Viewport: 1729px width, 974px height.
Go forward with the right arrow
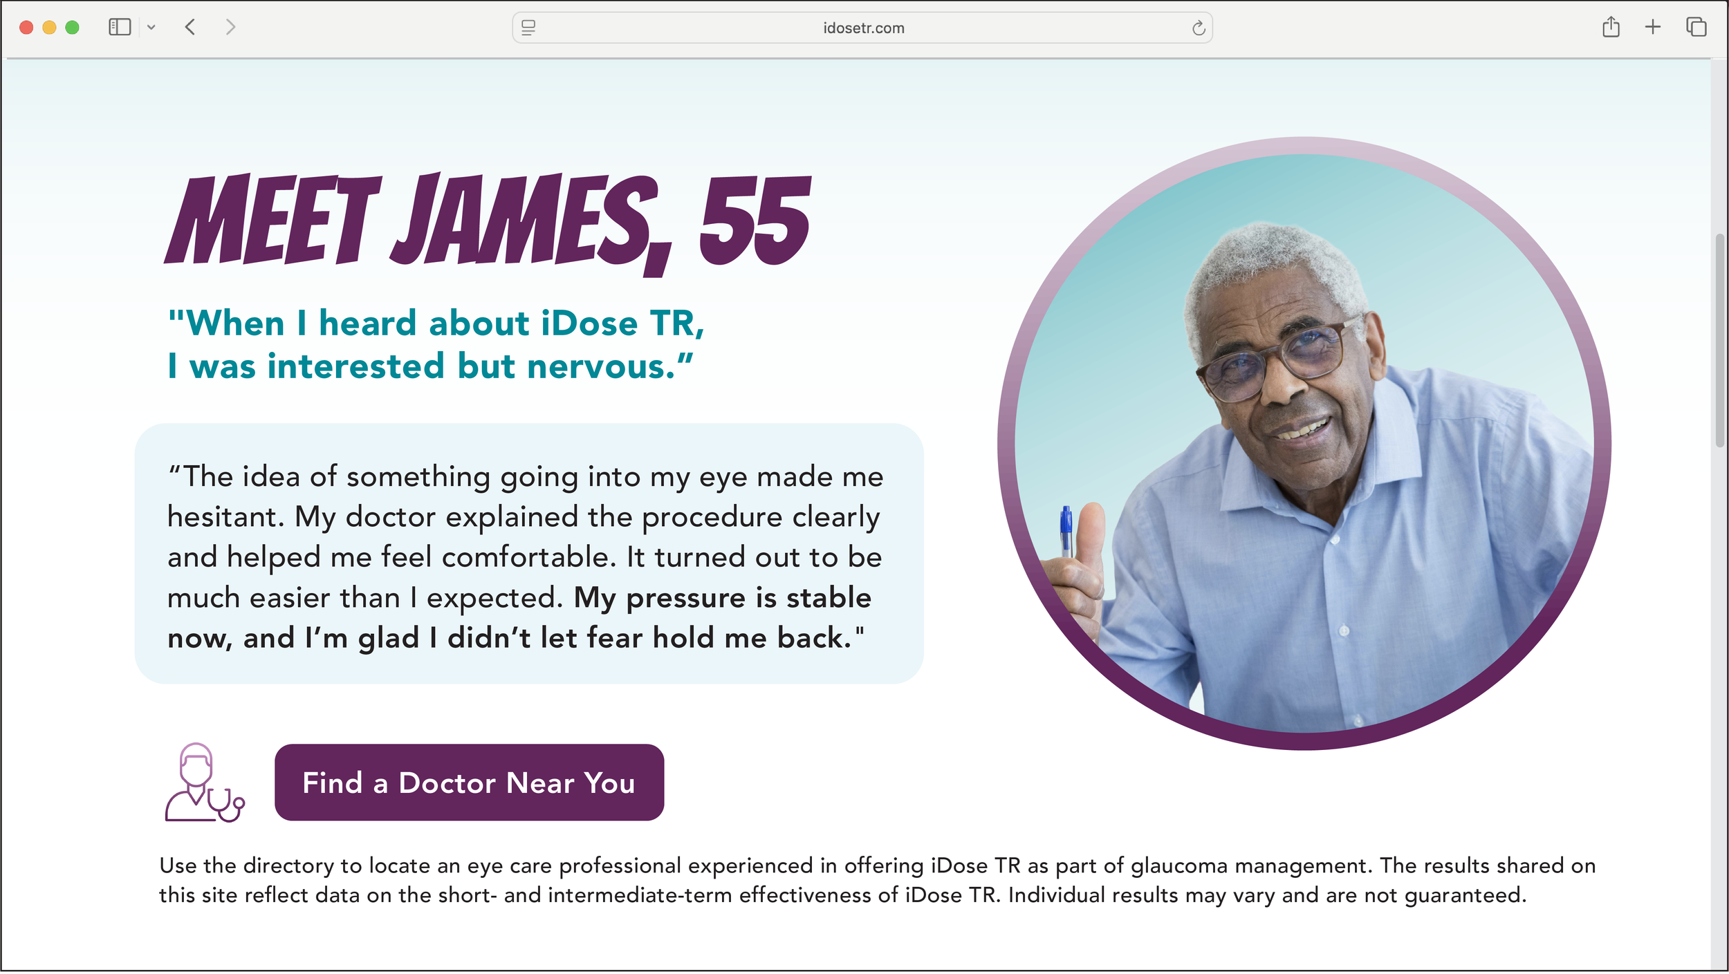tap(230, 28)
